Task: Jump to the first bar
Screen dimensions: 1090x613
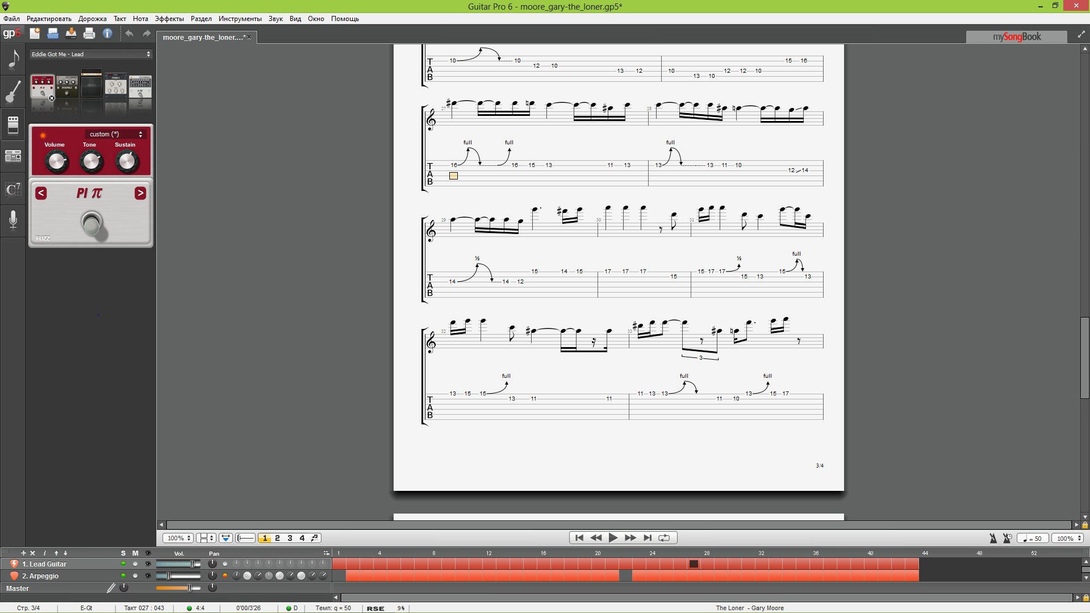Action: click(579, 537)
